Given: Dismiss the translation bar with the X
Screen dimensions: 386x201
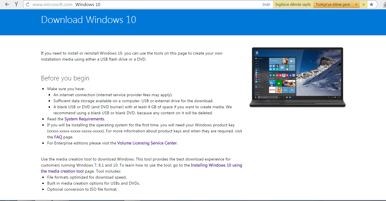Looking at the screenshot, I should 364,5.
